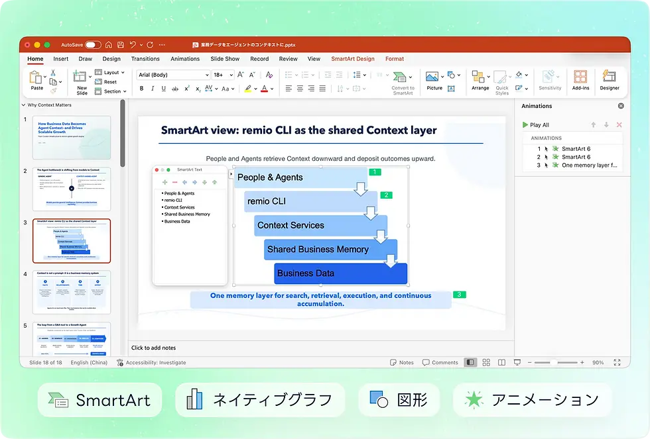Go to the Animations ribbon tab
Viewport: 650px width, 439px height.
(x=185, y=59)
